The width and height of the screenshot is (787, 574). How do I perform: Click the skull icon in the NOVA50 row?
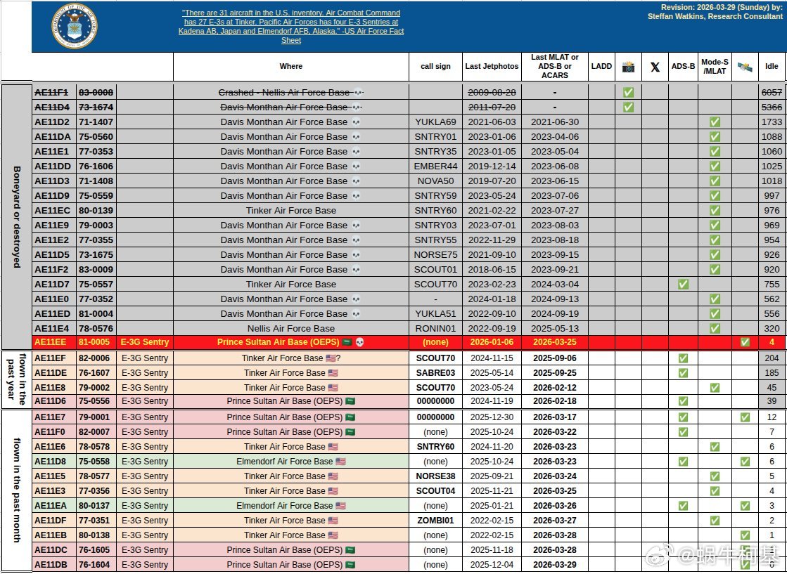click(x=356, y=181)
